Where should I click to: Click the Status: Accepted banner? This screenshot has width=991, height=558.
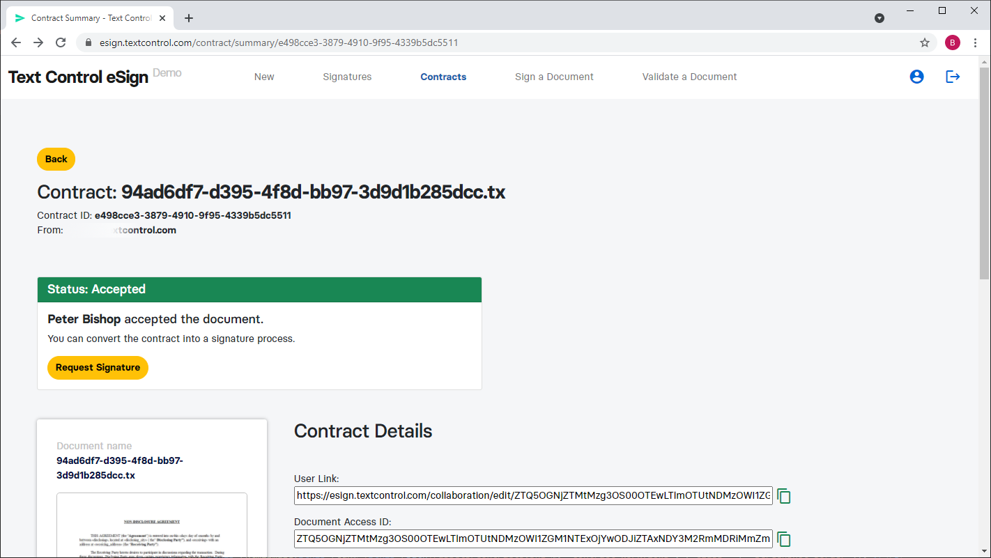coord(259,289)
